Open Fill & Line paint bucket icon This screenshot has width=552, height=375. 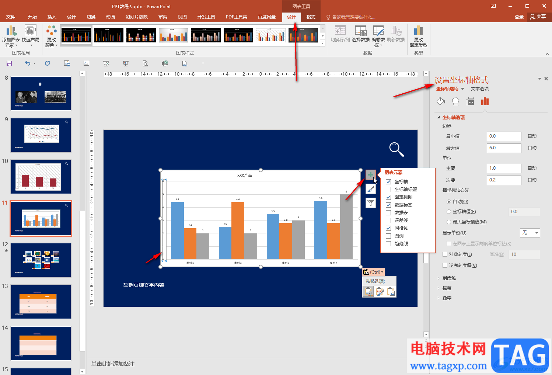pyautogui.click(x=441, y=101)
